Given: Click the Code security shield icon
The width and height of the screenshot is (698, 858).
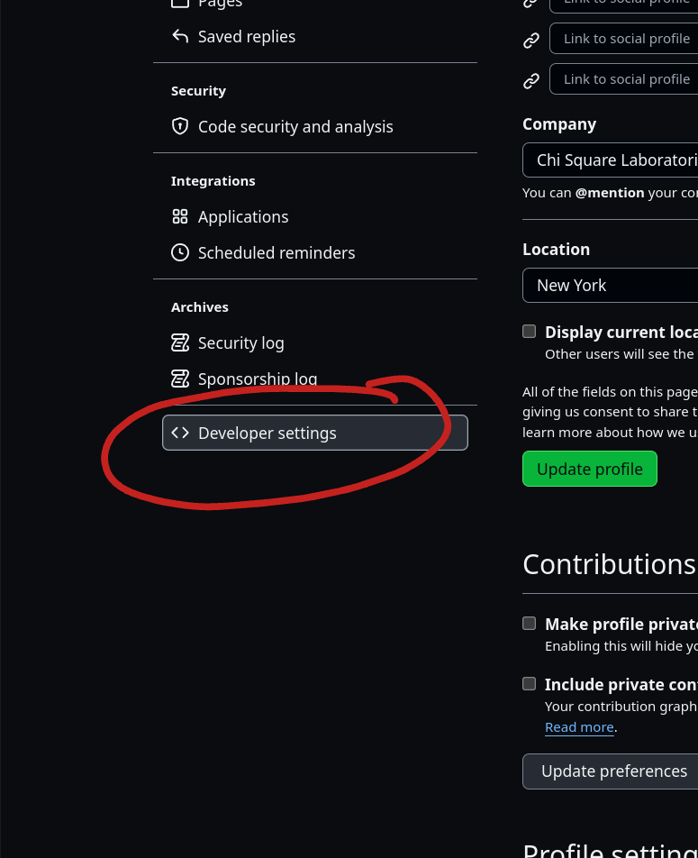Looking at the screenshot, I should (x=180, y=126).
